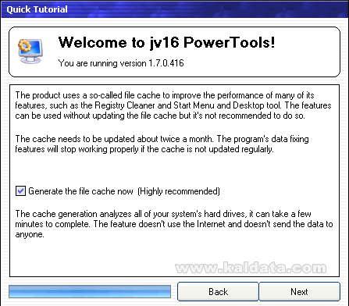This screenshot has width=349, height=306.
Task: Click paragraph "The cache generation analyzes all"
Action: 174,224
